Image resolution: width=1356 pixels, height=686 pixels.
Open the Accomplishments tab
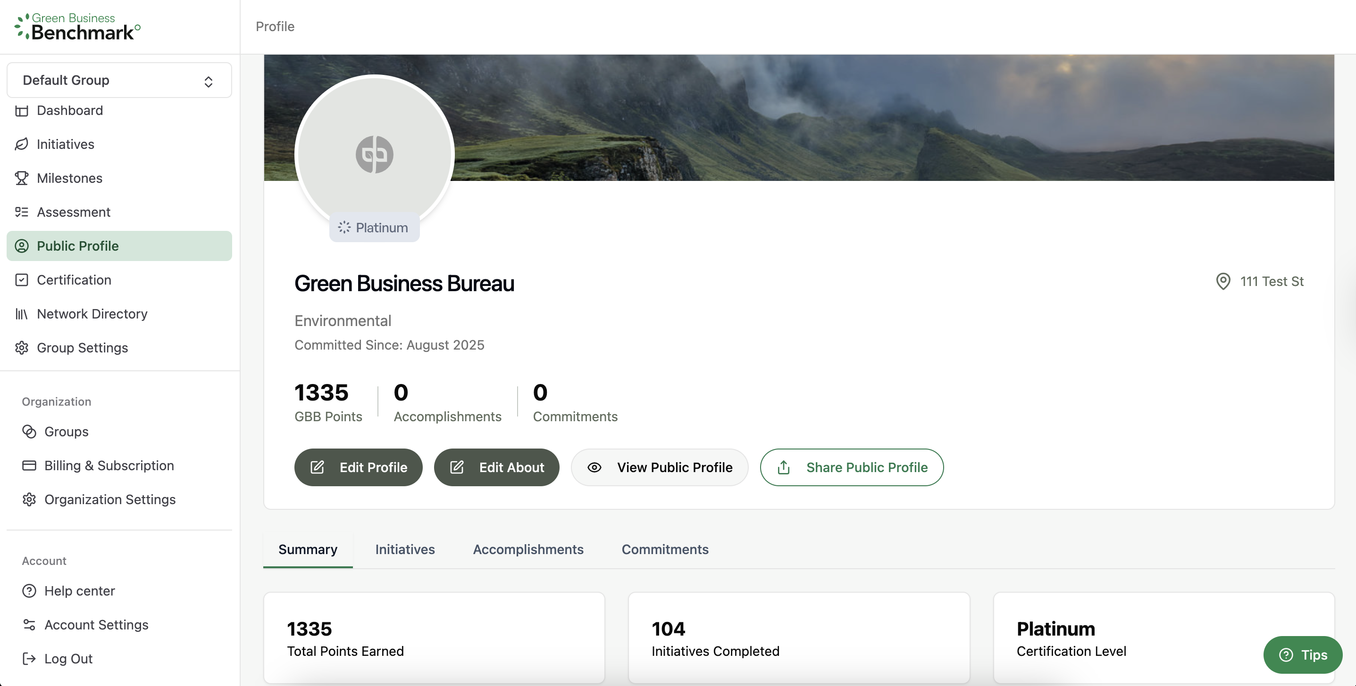click(x=528, y=549)
